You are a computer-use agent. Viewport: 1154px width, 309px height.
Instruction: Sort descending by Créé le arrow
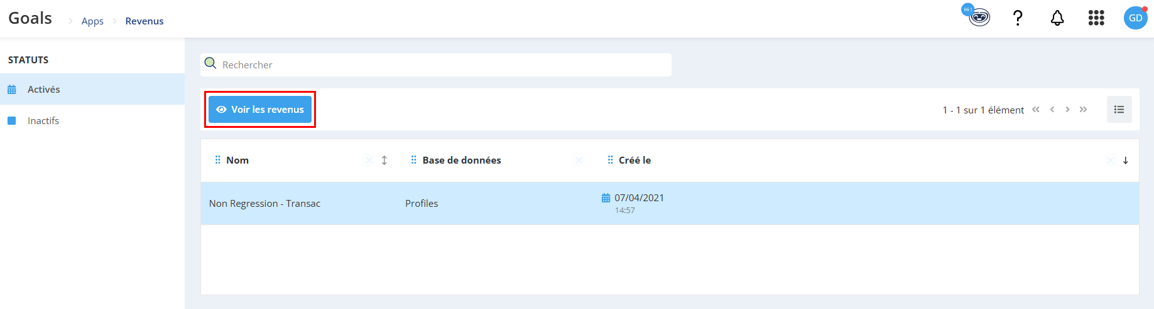click(1125, 160)
